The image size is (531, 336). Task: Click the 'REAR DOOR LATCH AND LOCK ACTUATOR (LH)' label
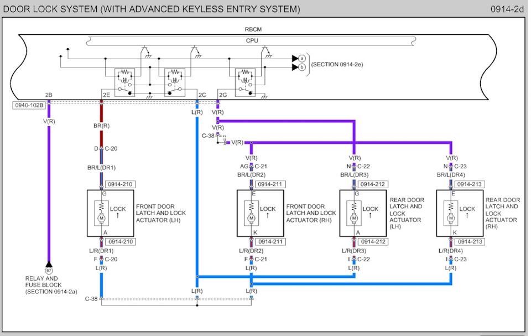pyautogui.click(x=407, y=213)
